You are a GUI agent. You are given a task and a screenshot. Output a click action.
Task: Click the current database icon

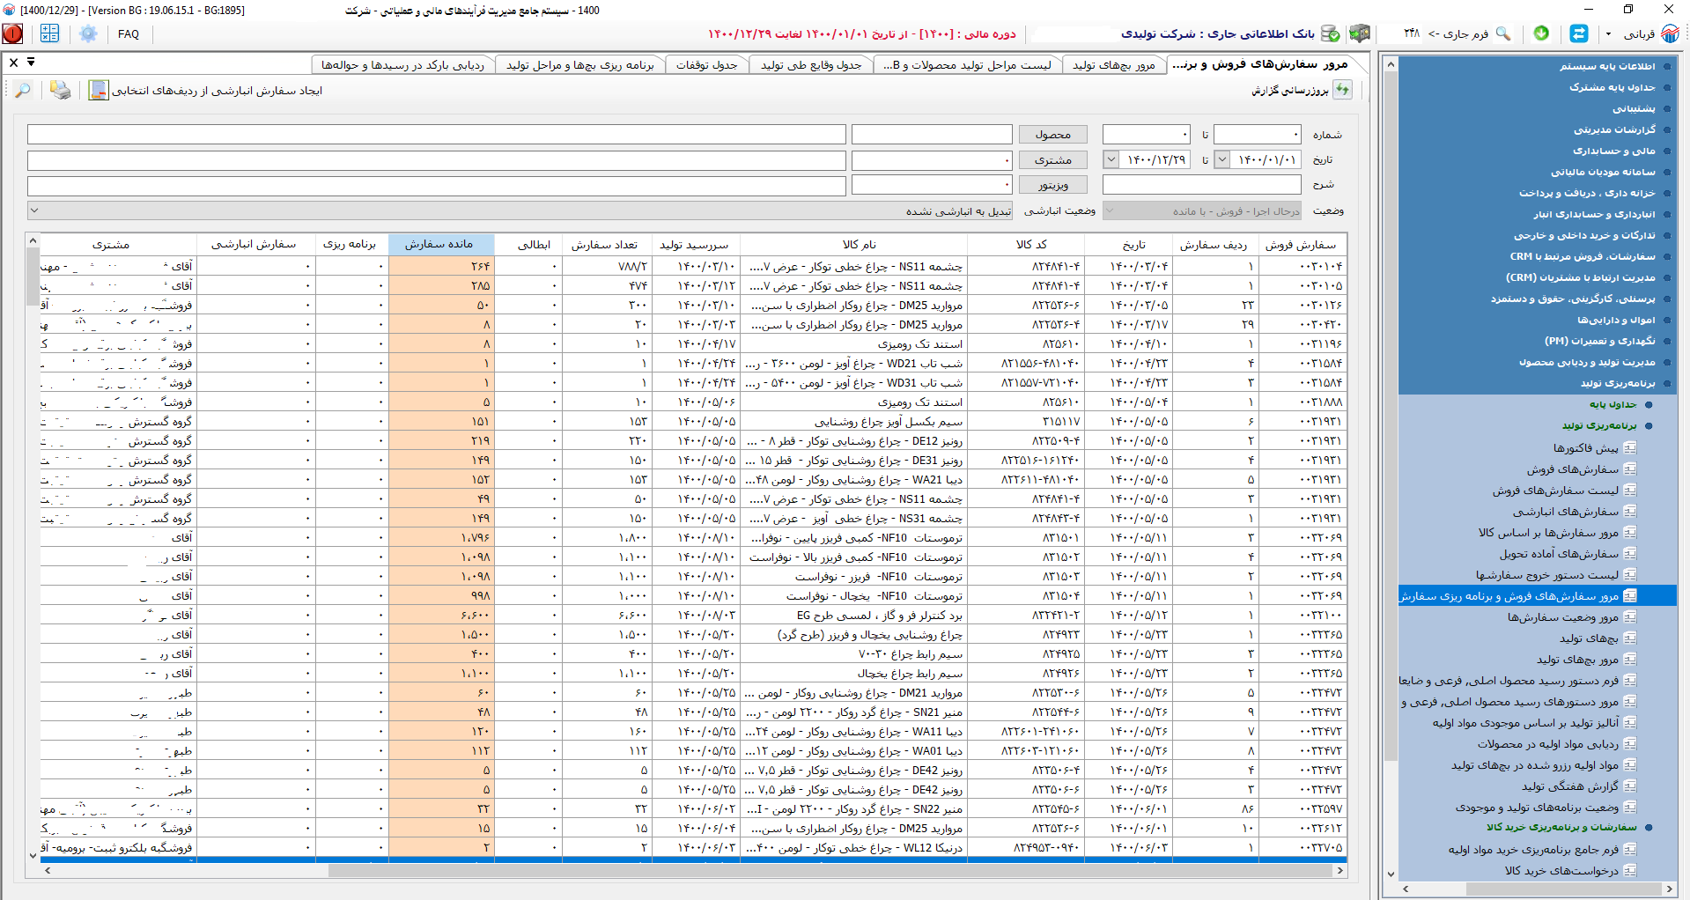pyautogui.click(x=1331, y=33)
